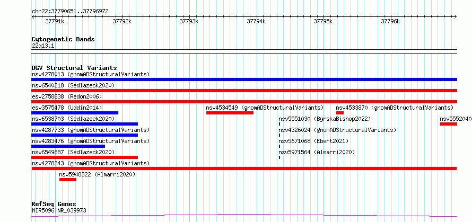The width and height of the screenshot is (472, 222).
Task: Open nsv6538703 (Sedlazeck2020) label
Action: point(73,119)
